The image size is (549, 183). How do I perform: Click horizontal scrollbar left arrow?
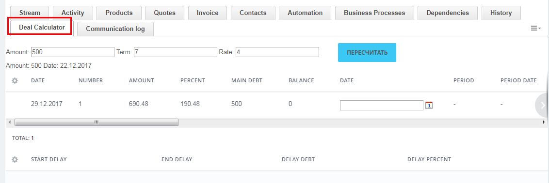click(9, 122)
